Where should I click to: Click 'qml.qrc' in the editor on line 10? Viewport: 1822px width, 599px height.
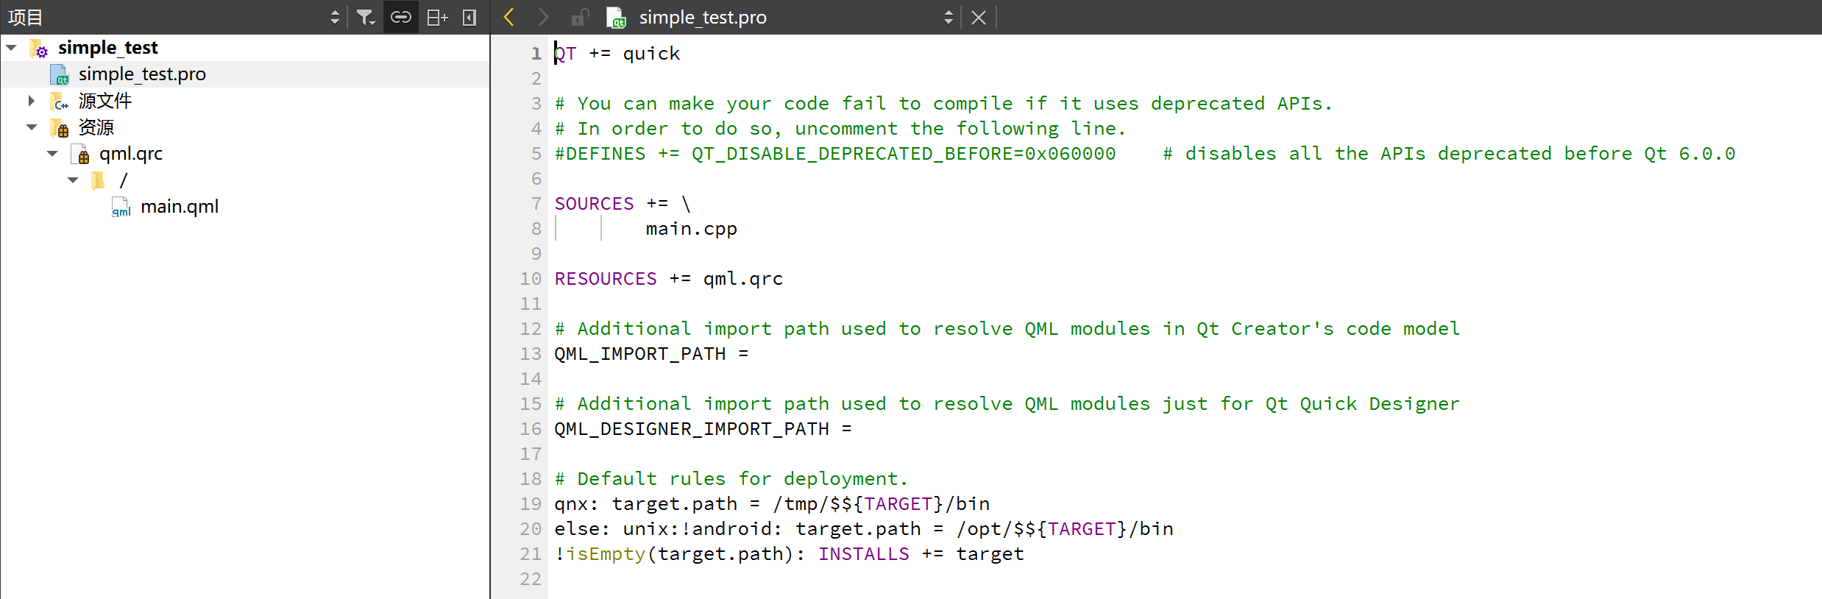coord(743,279)
